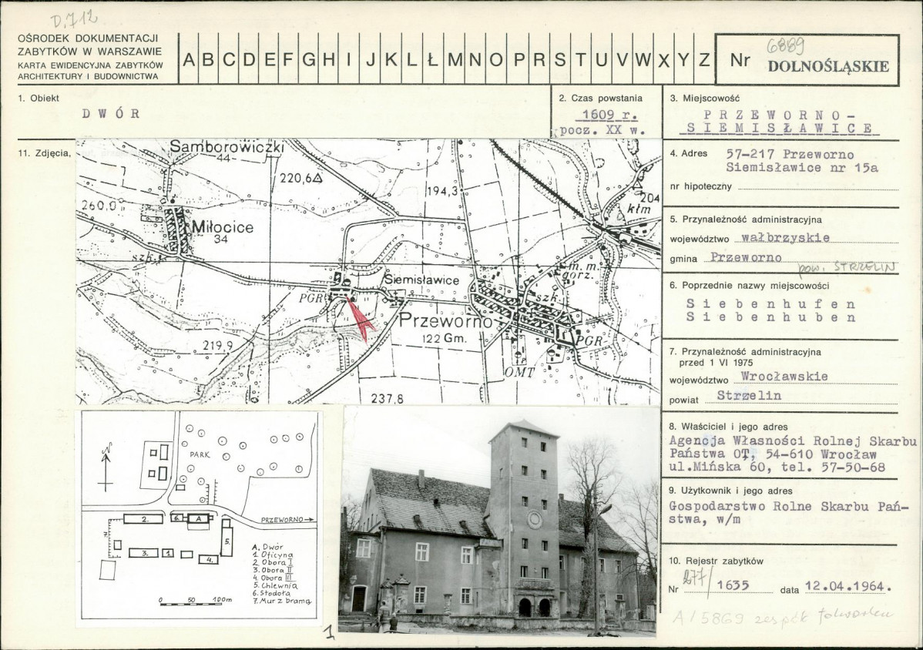Select the letter M index cell
Viewport: 923px width, 650px height.
pyautogui.click(x=455, y=59)
